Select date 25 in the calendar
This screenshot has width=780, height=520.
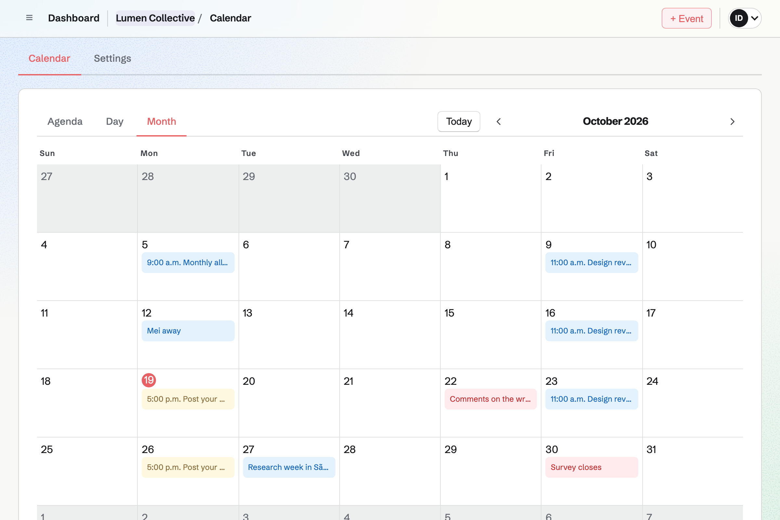tap(47, 449)
